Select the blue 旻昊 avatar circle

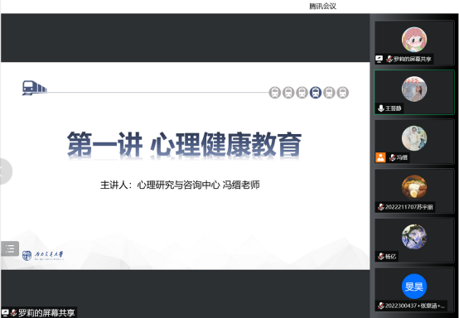tap(414, 286)
